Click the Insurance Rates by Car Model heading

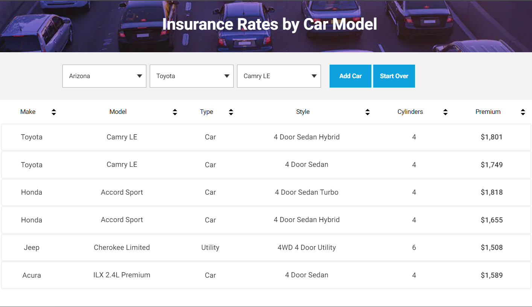(x=269, y=24)
